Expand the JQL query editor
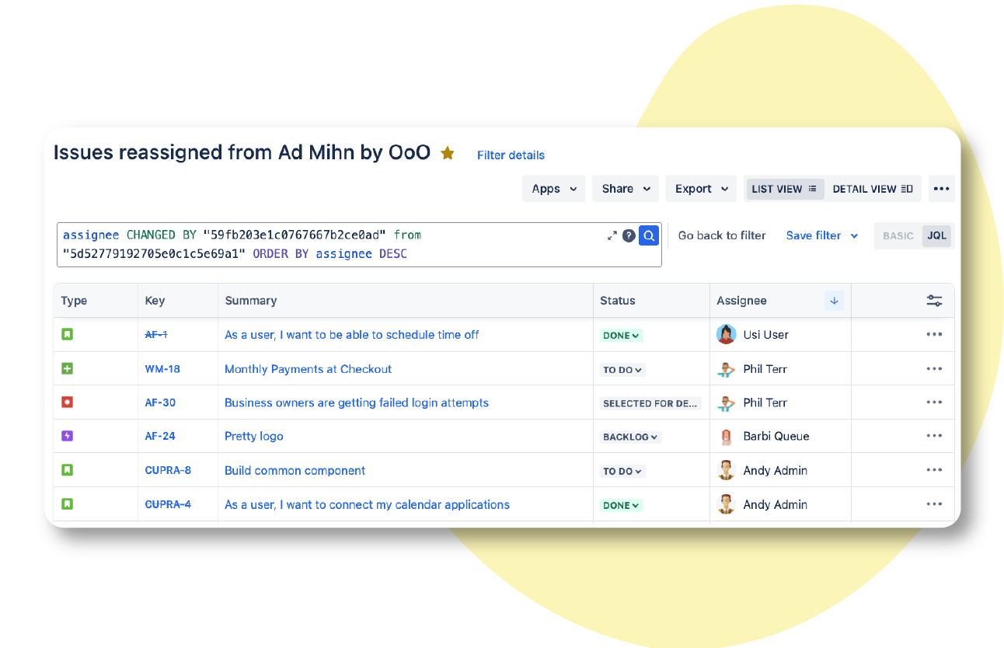Screen dimensions: 1004x648 pos(612,235)
